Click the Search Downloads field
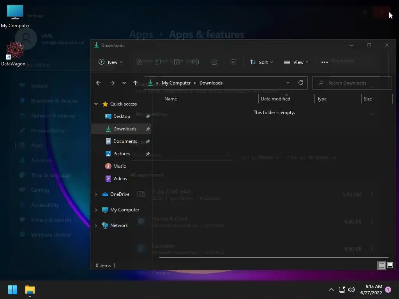 point(352,83)
